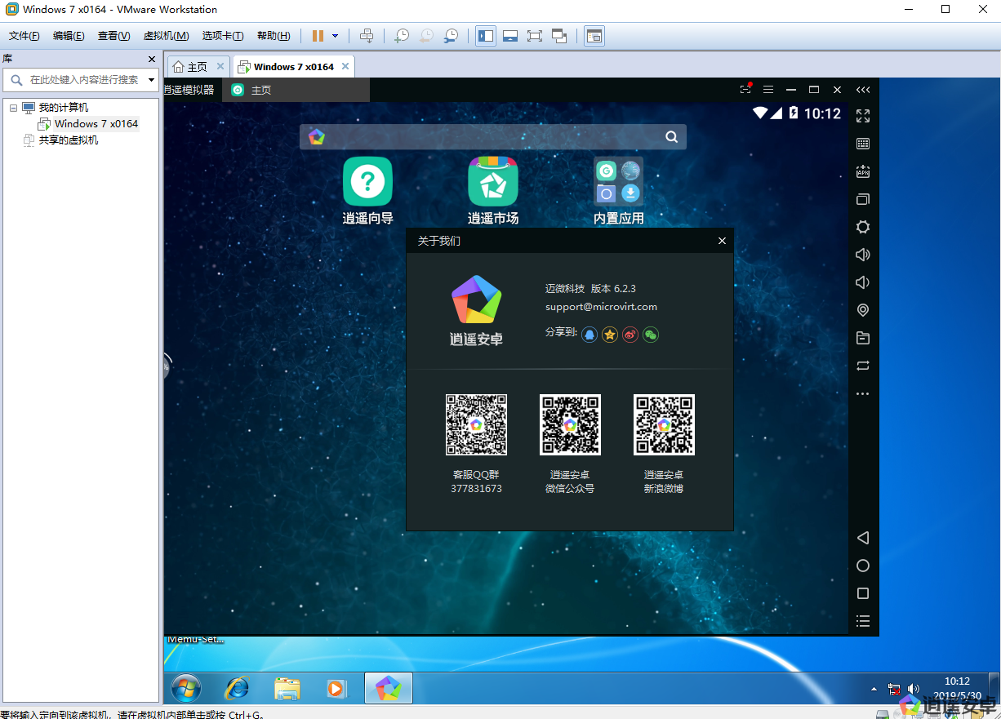Collapse the emulator sidebar with the <<< arrows

click(x=862, y=90)
